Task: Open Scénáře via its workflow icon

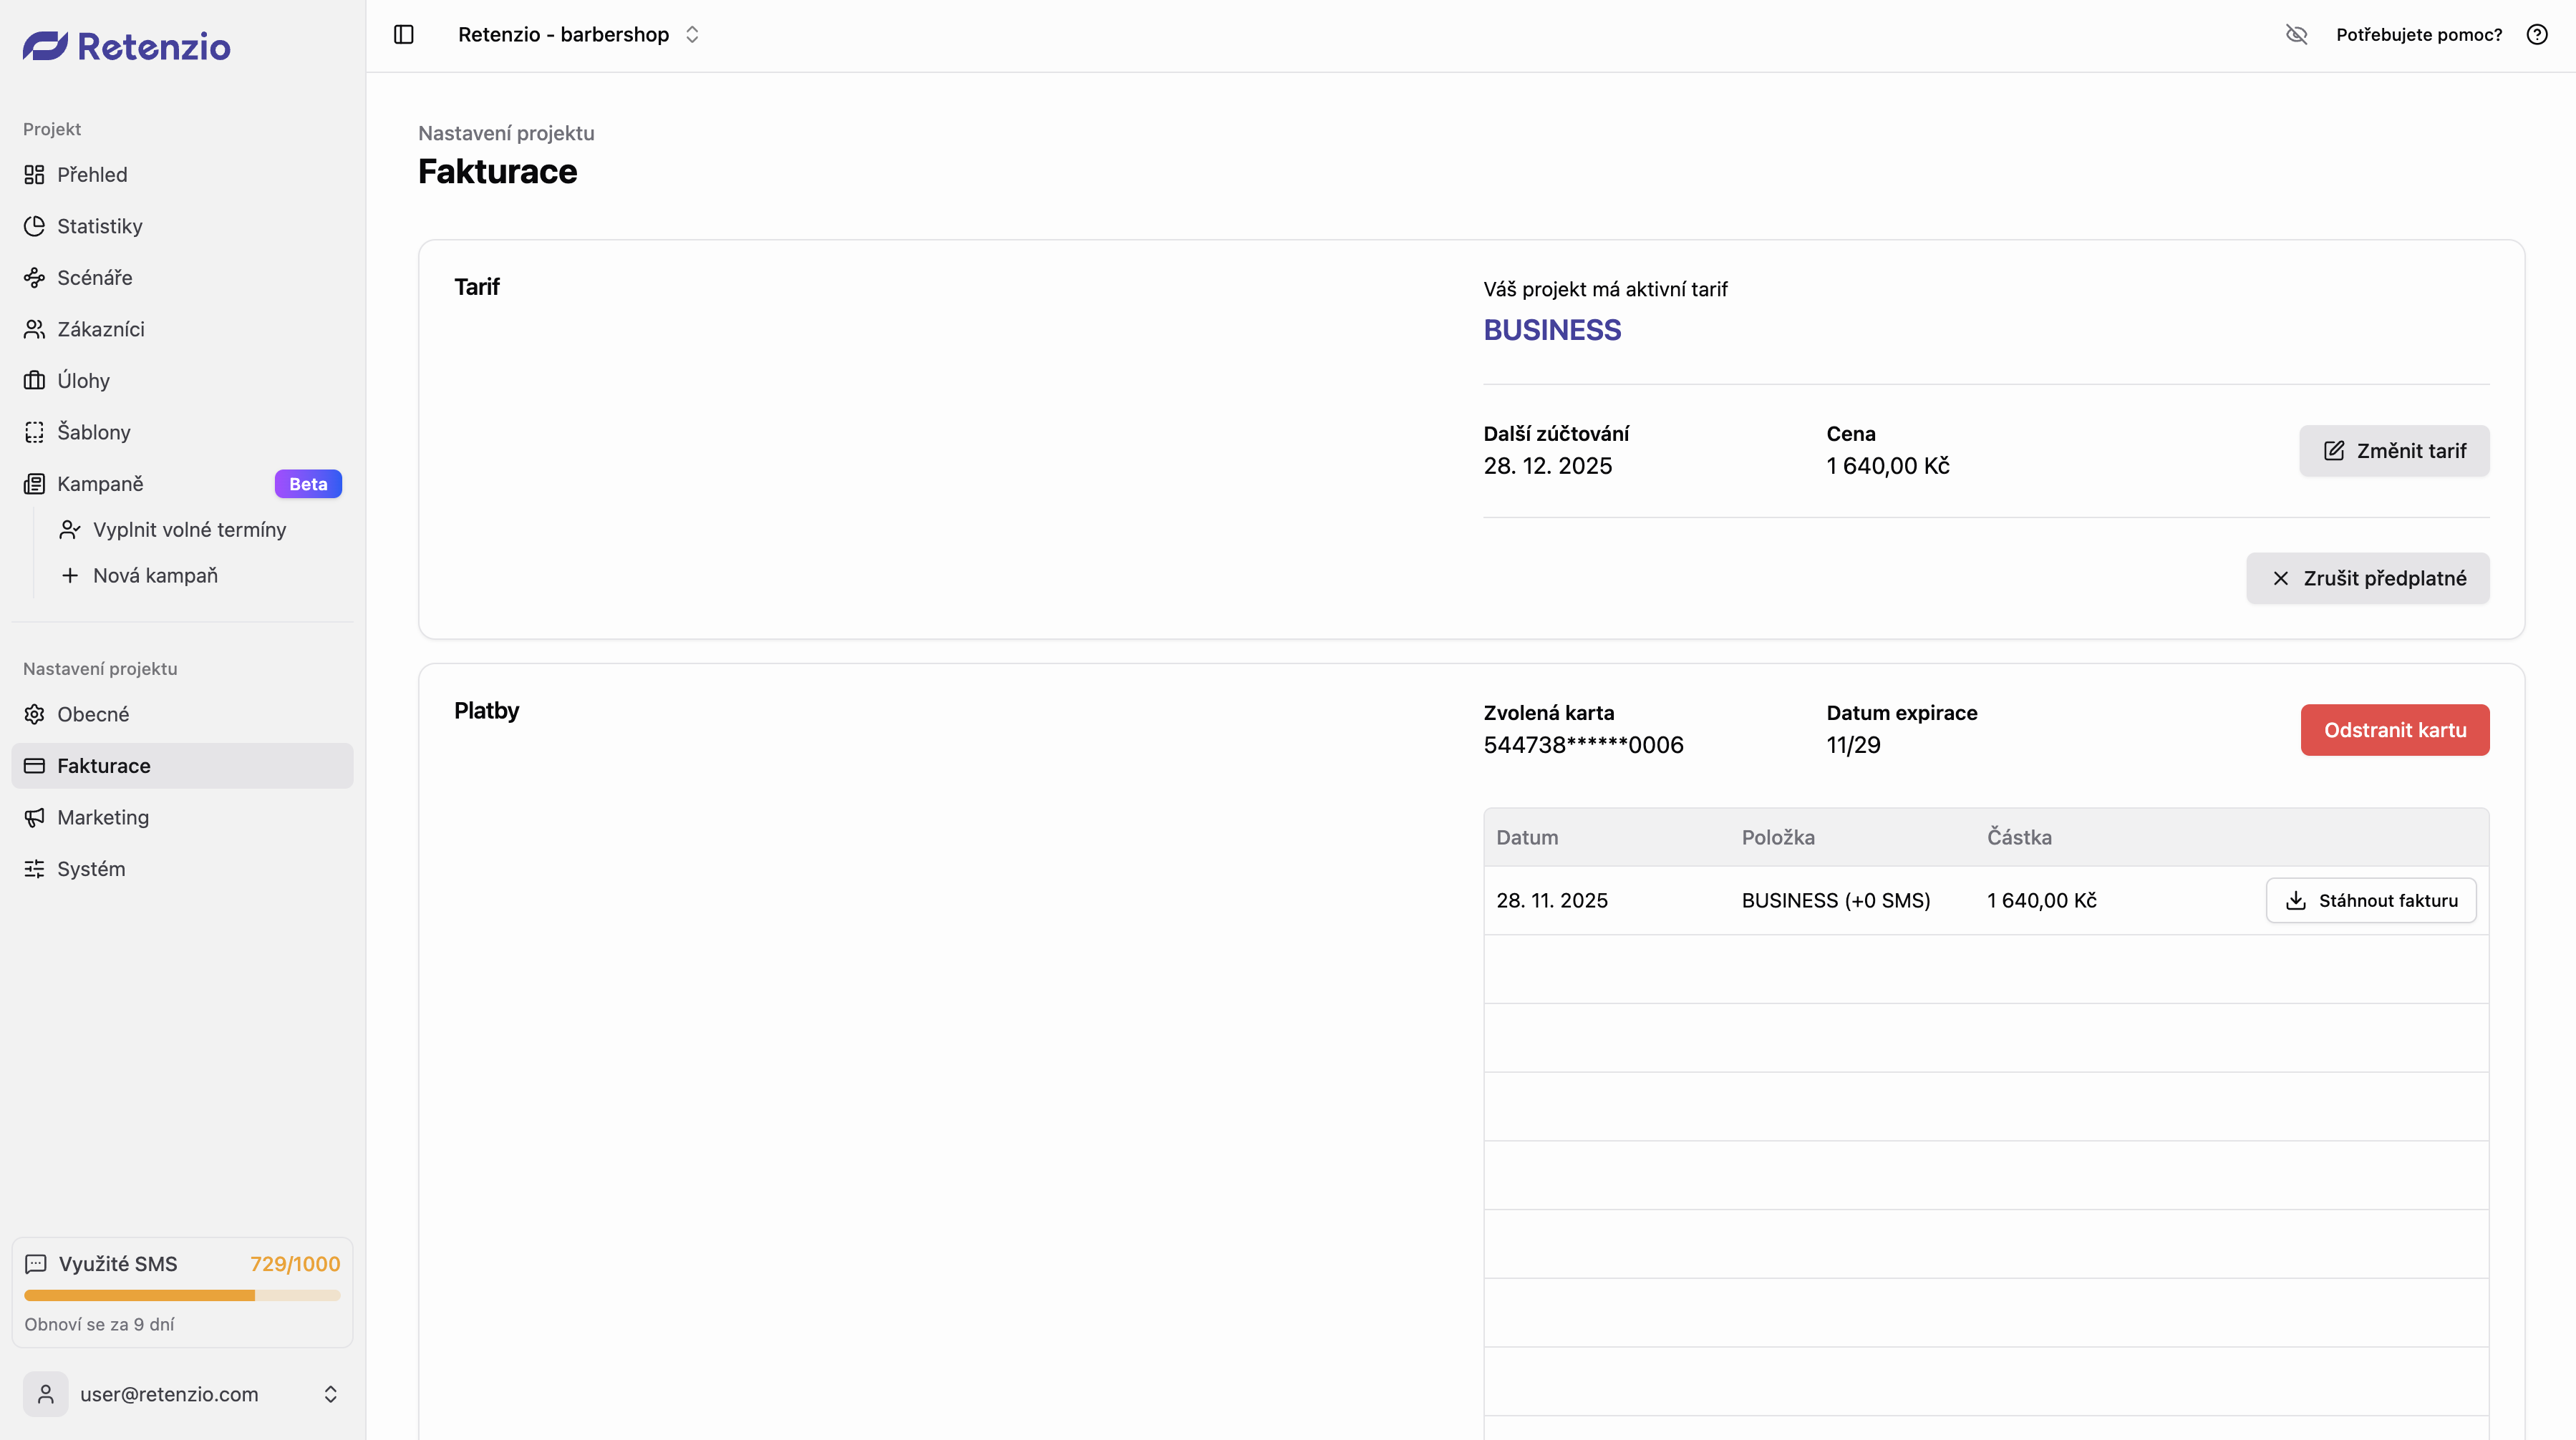Action: [34, 278]
